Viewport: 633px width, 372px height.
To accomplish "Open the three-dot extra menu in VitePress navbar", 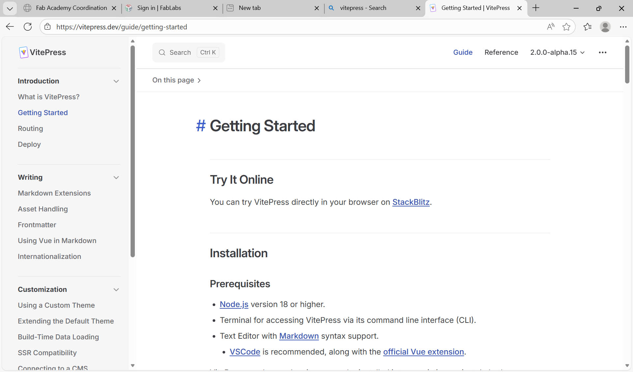I will pyautogui.click(x=602, y=52).
